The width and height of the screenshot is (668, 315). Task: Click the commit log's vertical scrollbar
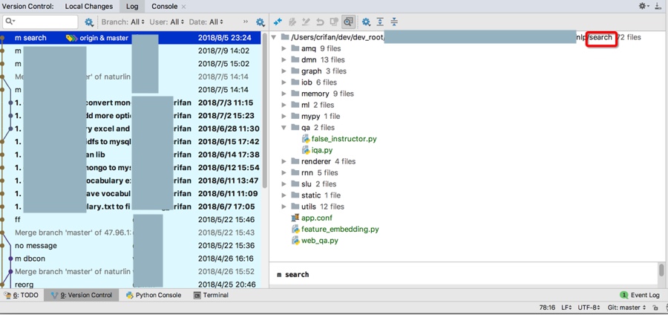coord(265,110)
